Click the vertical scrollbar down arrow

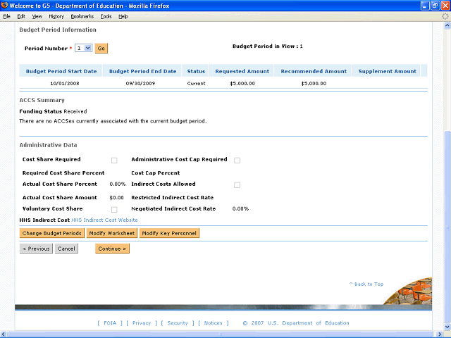point(447,327)
